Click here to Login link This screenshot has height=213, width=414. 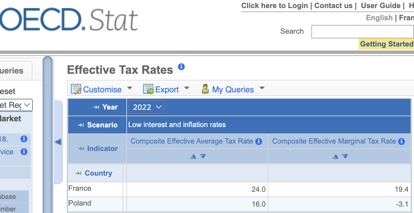(275, 6)
